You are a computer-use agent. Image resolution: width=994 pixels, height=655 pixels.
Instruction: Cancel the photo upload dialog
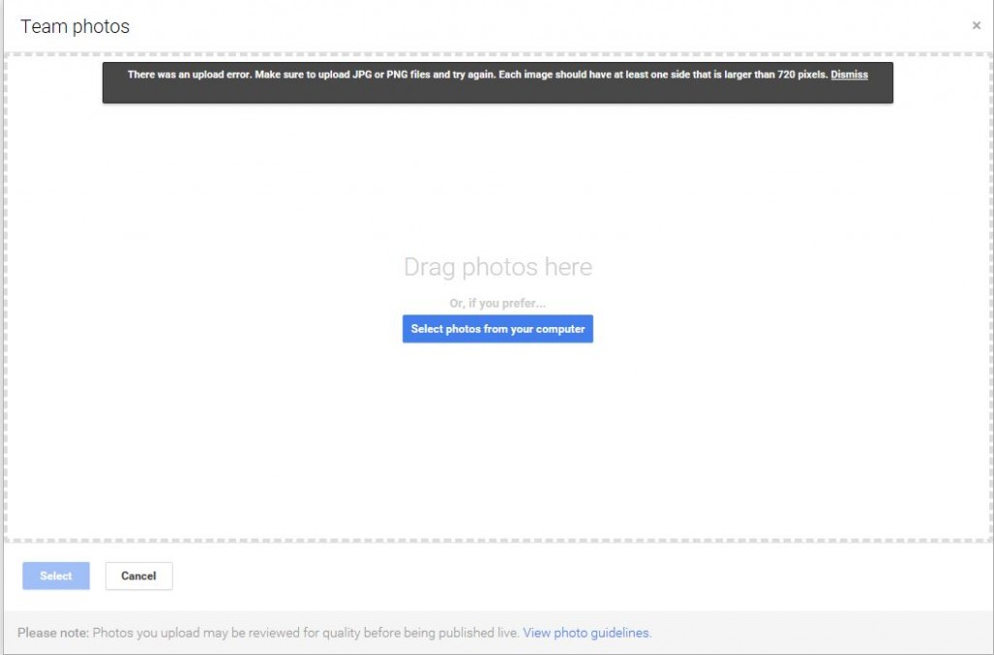tap(139, 575)
